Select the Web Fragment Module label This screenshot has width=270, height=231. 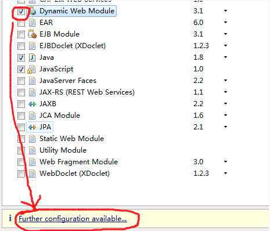click(x=78, y=162)
